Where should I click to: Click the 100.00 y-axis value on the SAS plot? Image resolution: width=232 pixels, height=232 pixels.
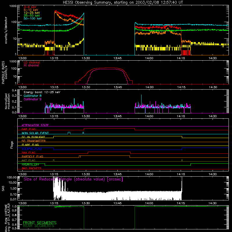click(12, 177)
